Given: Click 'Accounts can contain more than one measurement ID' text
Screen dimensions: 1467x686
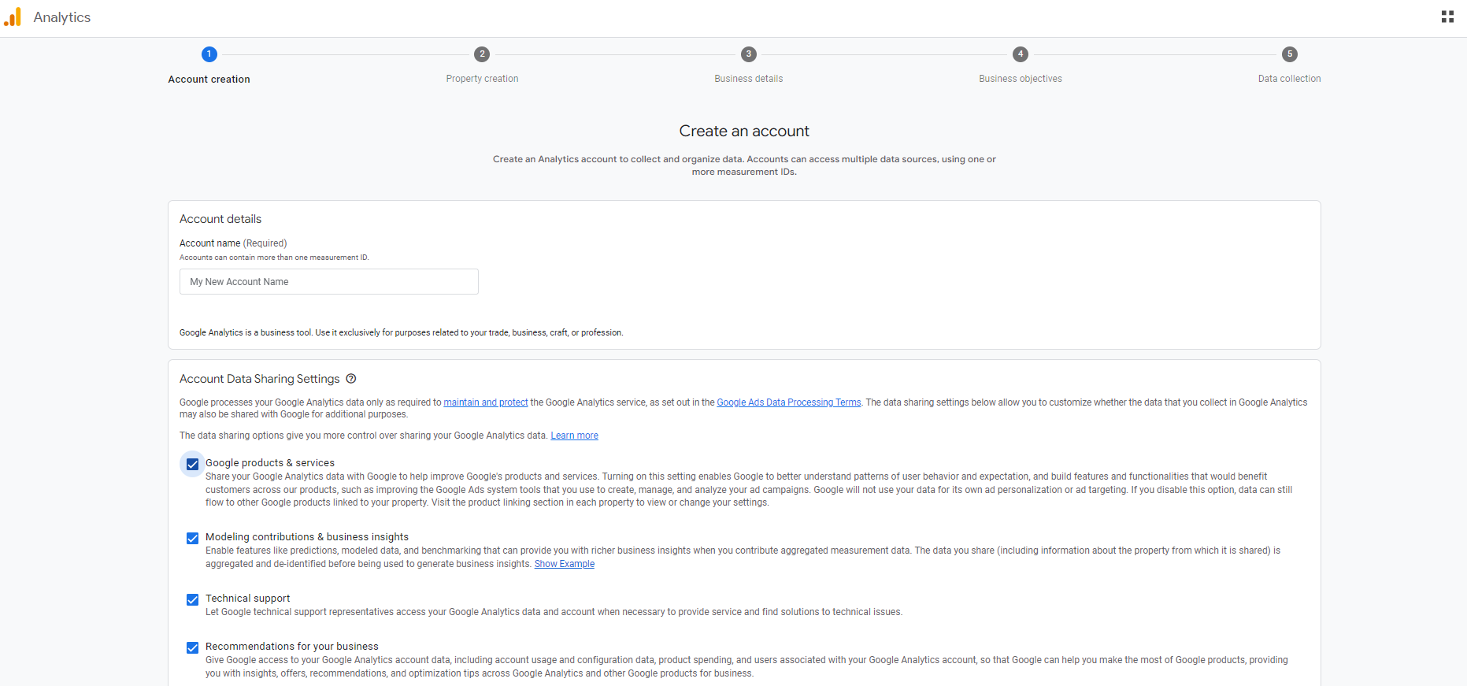Looking at the screenshot, I should tap(274, 258).
